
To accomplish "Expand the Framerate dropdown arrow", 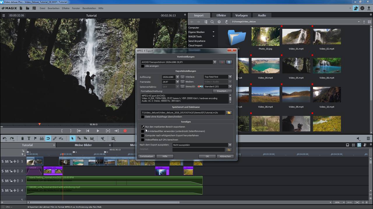I will pyautogui.click(x=177, y=82).
